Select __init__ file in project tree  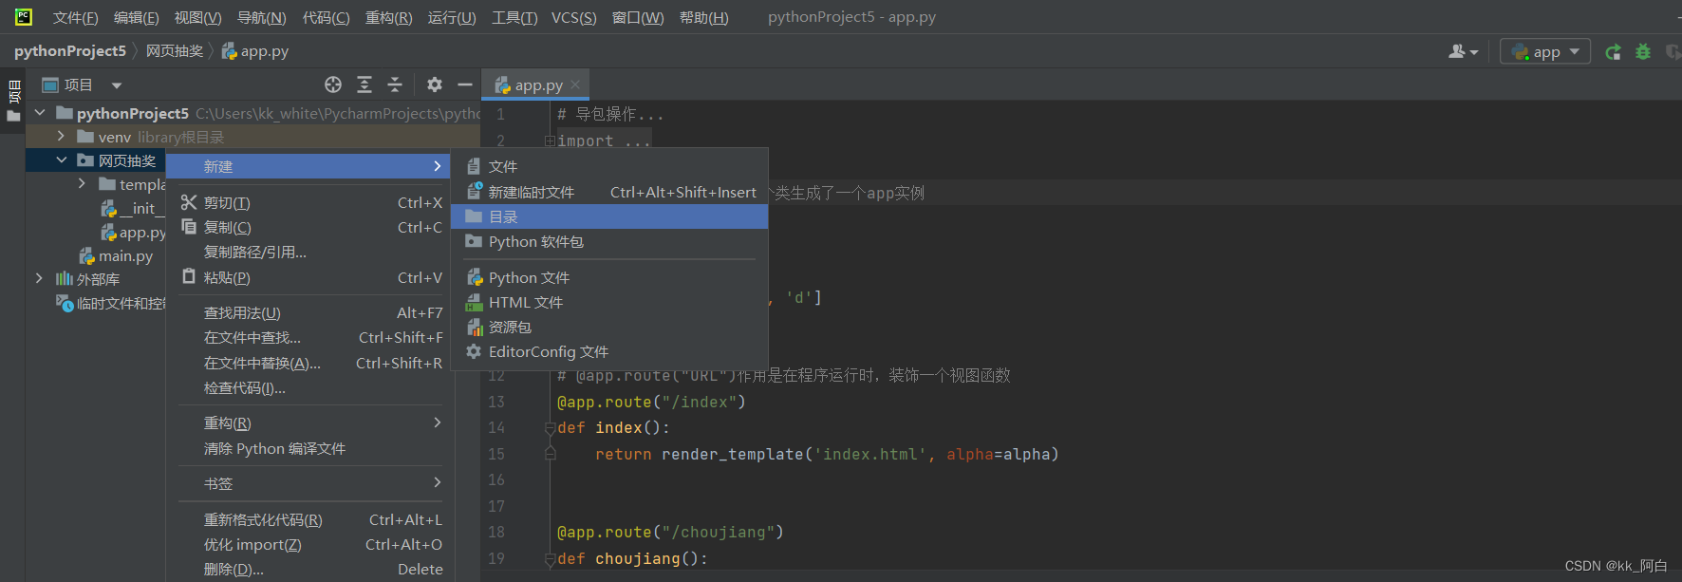click(133, 209)
